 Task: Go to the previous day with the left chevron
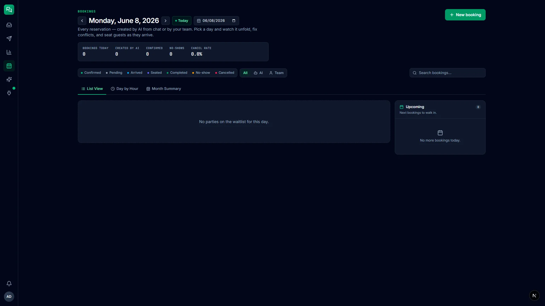click(x=82, y=21)
